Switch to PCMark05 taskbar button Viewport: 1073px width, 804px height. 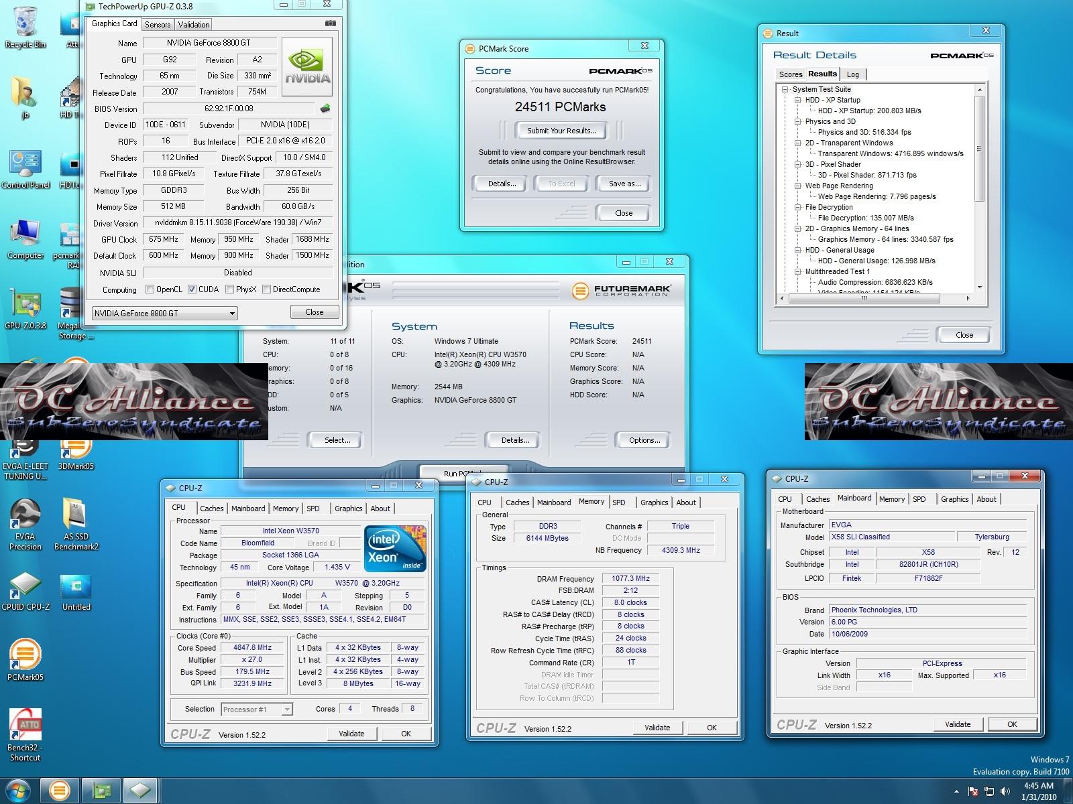click(x=59, y=791)
